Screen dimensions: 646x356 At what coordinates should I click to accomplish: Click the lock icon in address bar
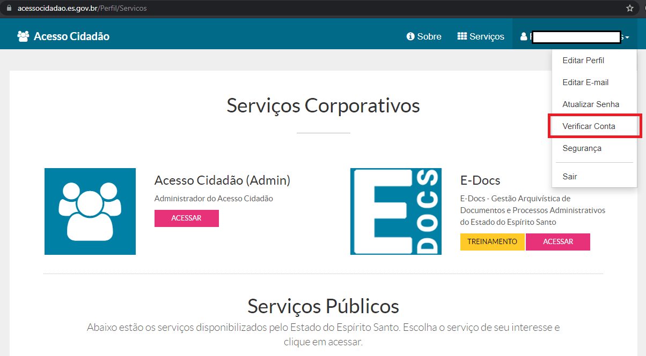[9, 9]
